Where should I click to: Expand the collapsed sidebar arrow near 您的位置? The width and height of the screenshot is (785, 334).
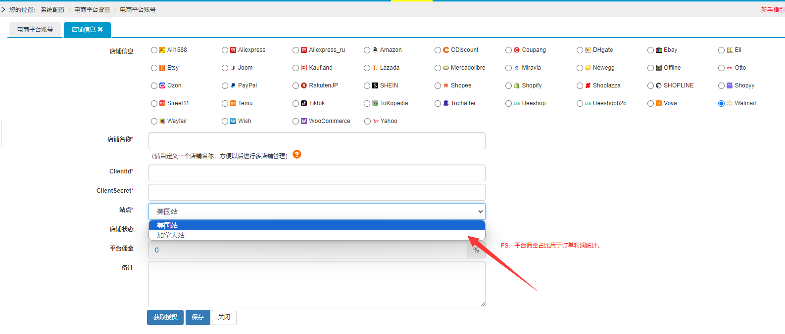(3, 9)
